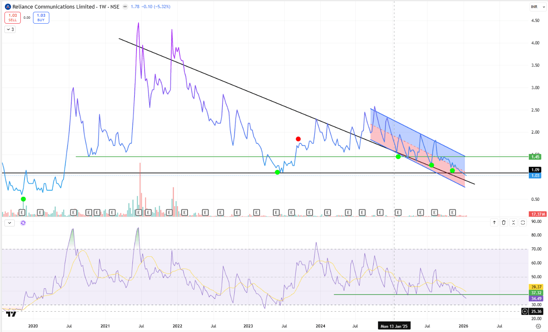The height and width of the screenshot is (332, 548).
Task: Click the 3.00 value on the price axis
Action: (x=535, y=88)
